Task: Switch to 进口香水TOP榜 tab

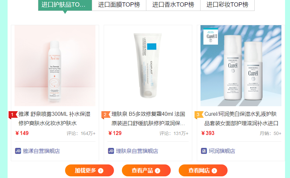Action: 173,5
